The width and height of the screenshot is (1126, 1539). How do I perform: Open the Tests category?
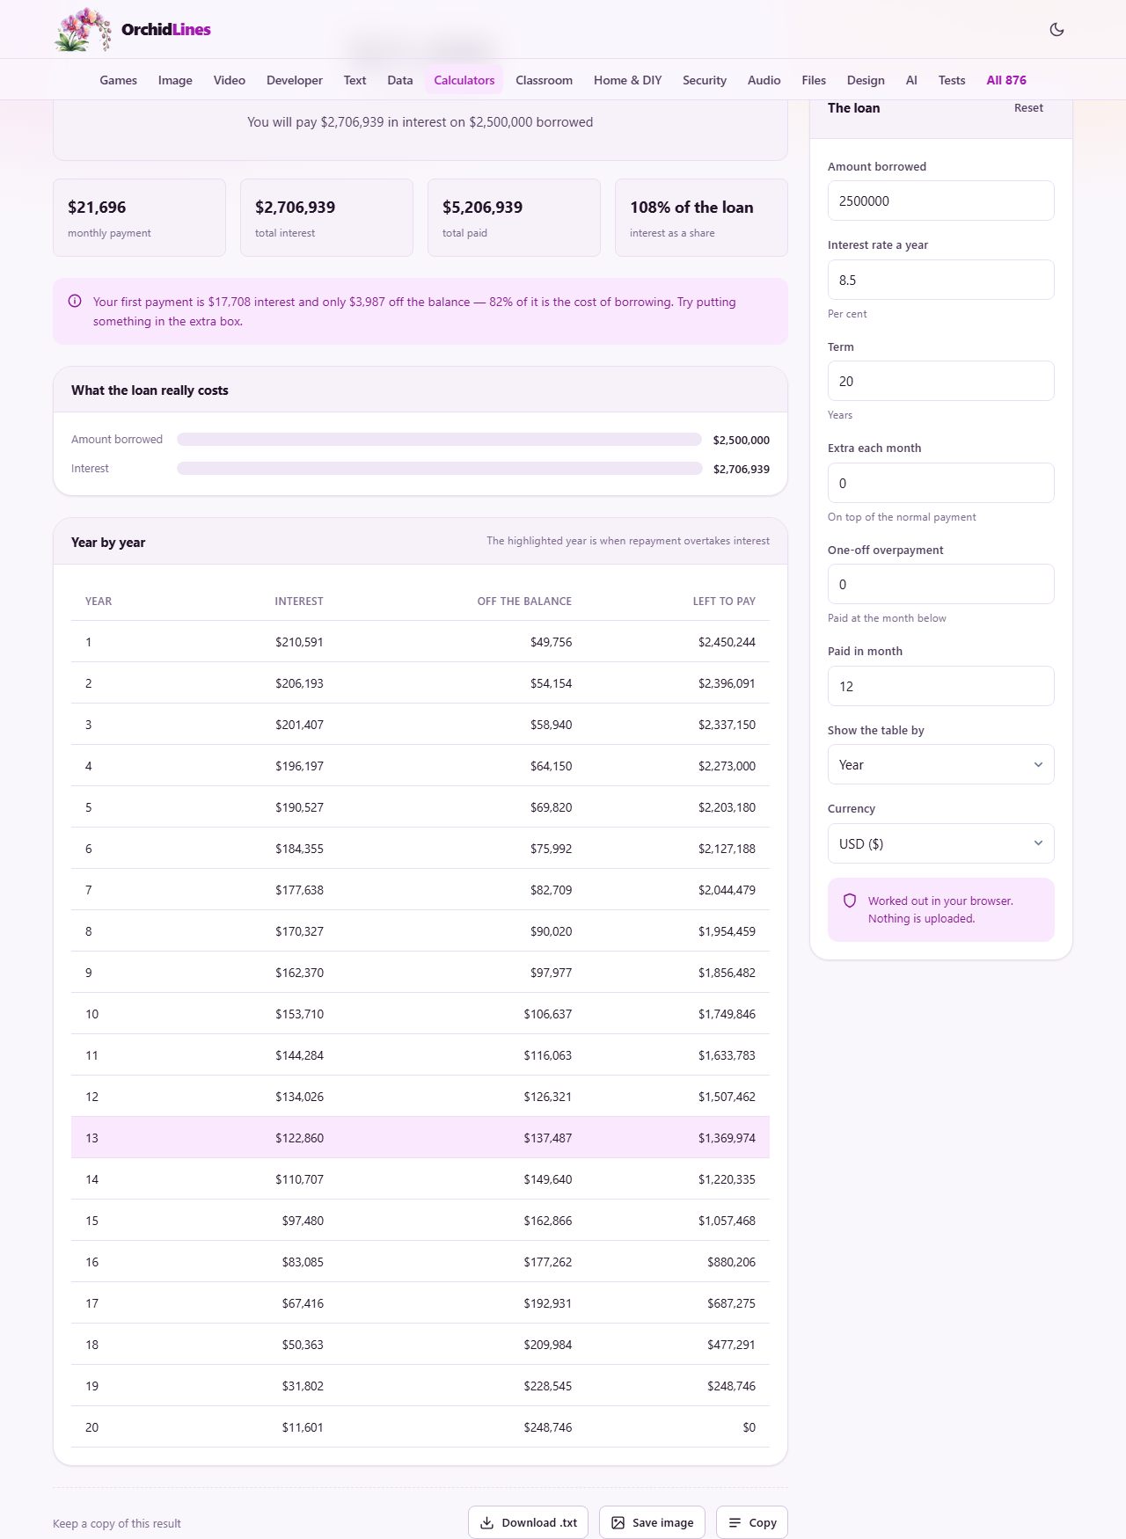coord(952,80)
